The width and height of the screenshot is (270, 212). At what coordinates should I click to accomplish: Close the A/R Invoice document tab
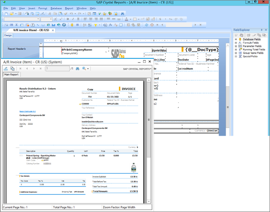[53, 30]
